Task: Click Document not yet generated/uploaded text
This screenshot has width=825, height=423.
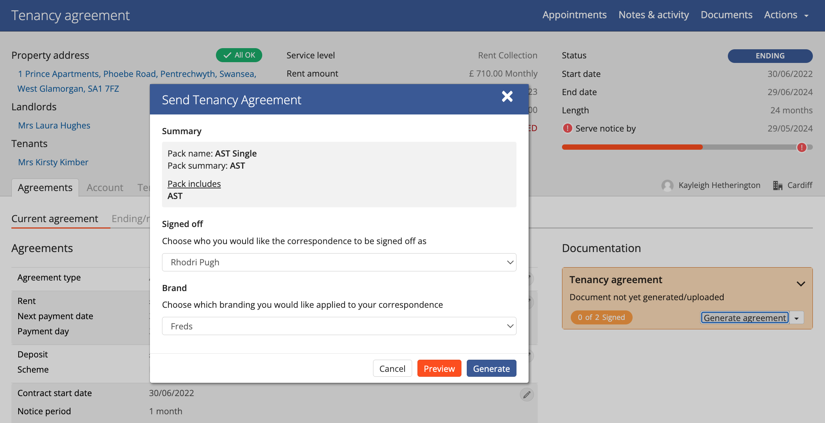Action: 647,297
